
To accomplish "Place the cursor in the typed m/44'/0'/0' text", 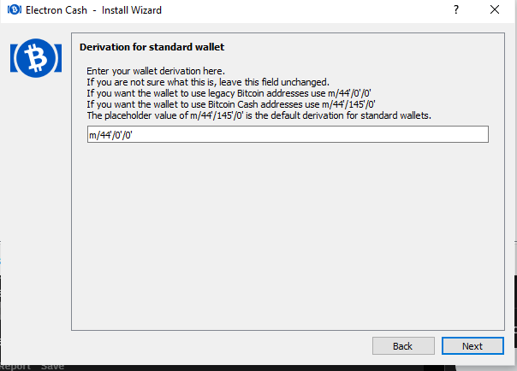I will (110, 135).
